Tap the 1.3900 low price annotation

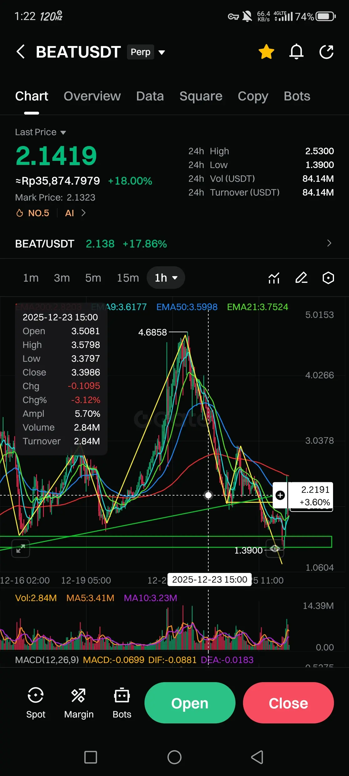coord(248,550)
